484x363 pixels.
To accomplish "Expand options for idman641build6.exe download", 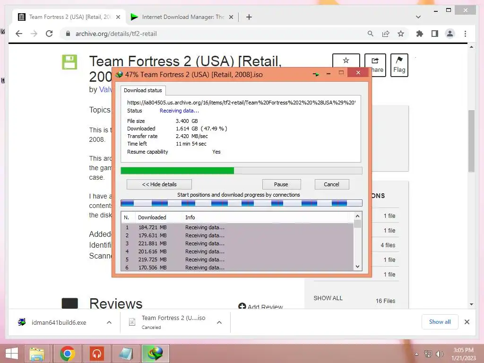I will click(x=109, y=322).
